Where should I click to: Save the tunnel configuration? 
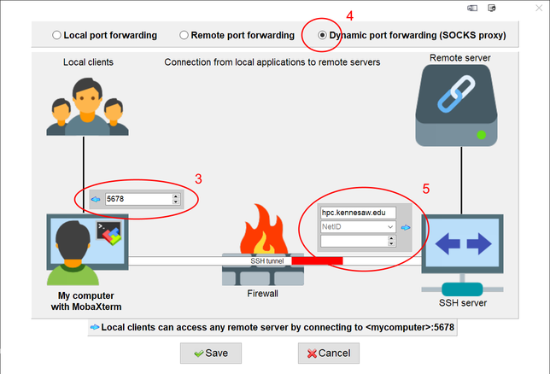click(x=210, y=353)
